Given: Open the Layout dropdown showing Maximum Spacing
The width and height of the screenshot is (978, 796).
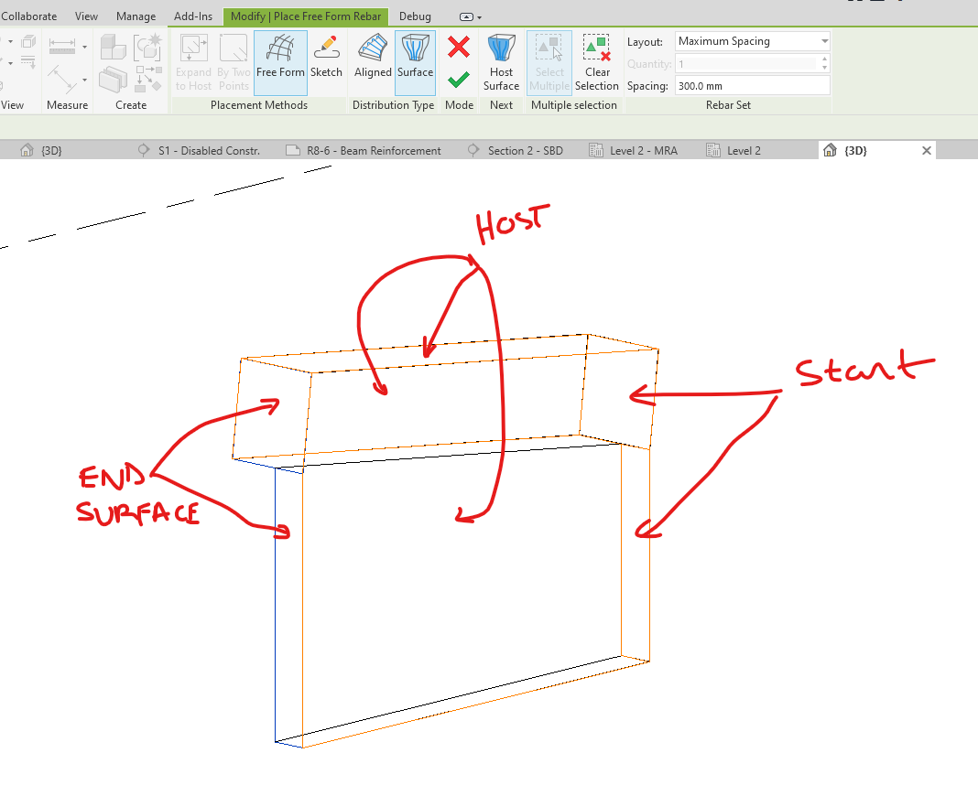Looking at the screenshot, I should [822, 40].
